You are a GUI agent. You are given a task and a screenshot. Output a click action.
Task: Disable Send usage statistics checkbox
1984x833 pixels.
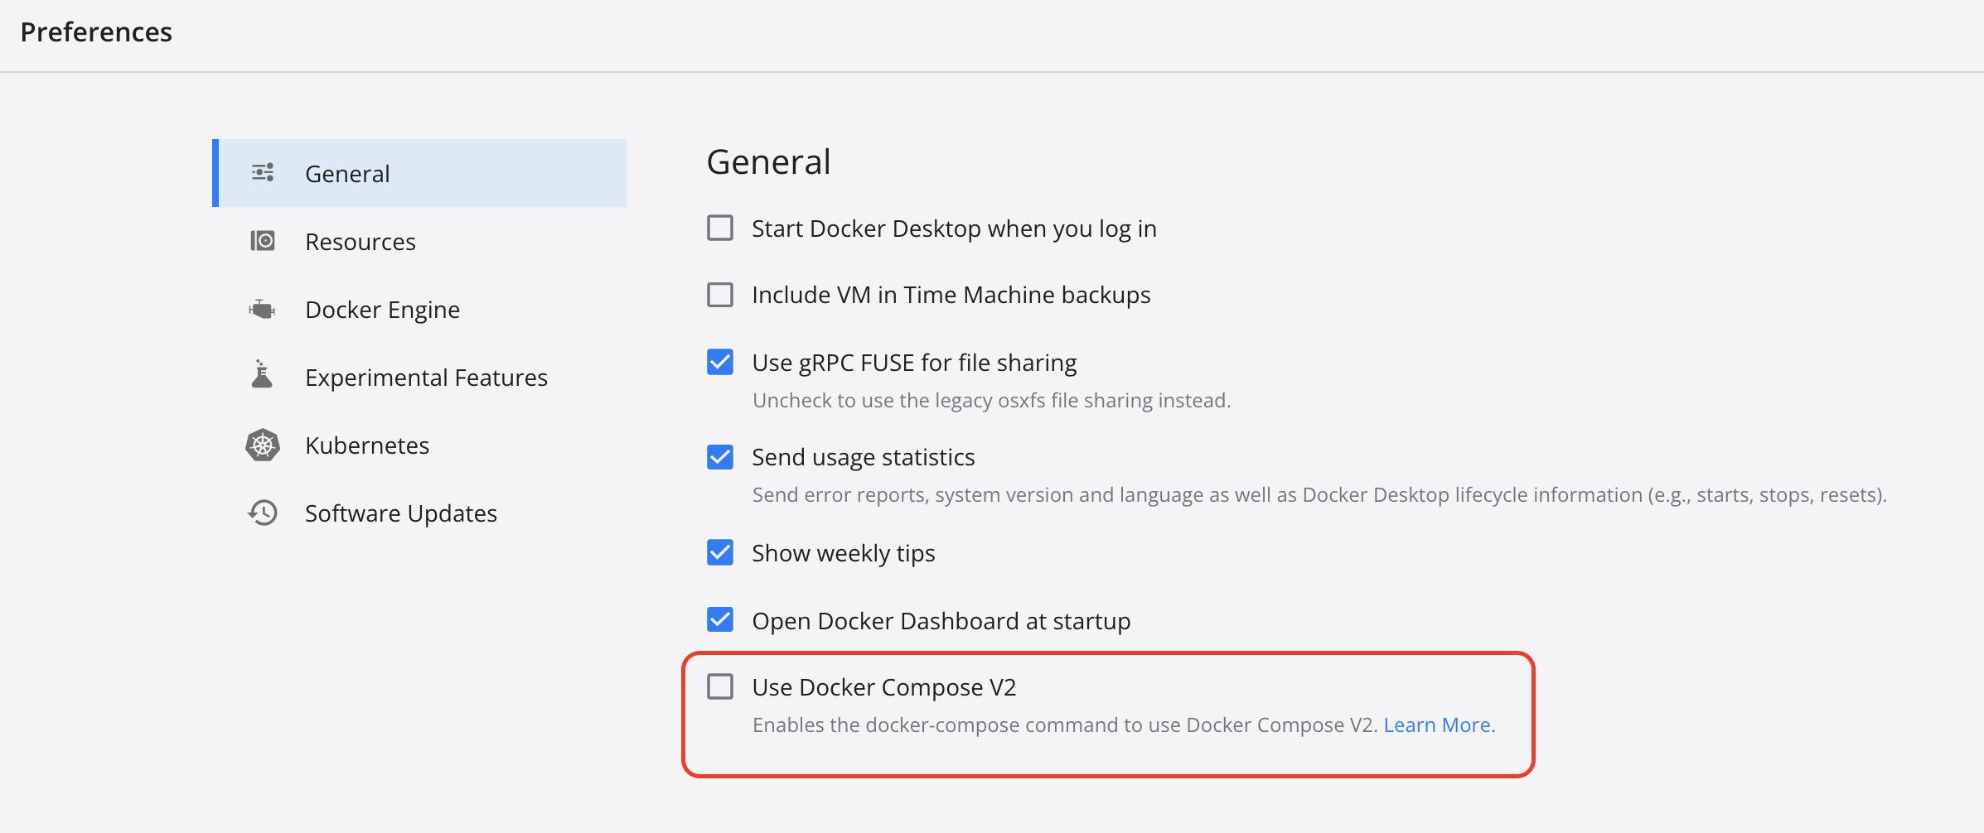720,456
